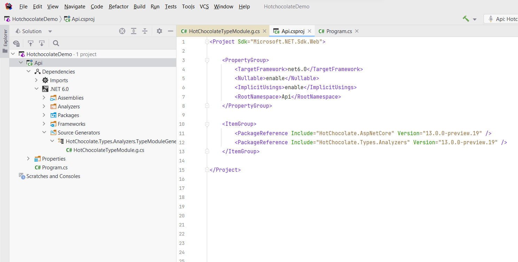Open Solution panel settings gear
The width and height of the screenshot is (518, 262).
(x=159, y=31)
